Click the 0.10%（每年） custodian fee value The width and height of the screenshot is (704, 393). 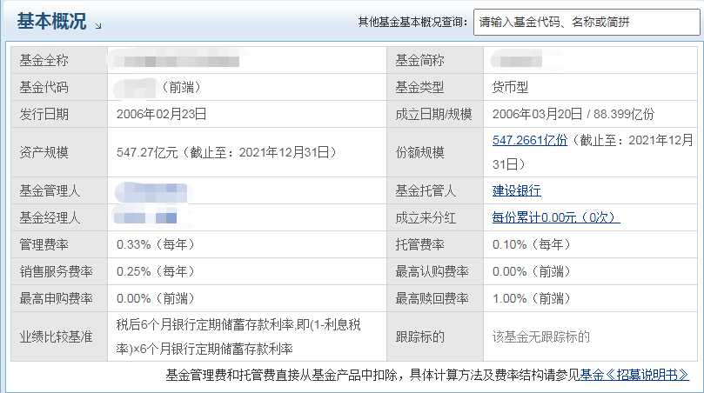pos(531,244)
